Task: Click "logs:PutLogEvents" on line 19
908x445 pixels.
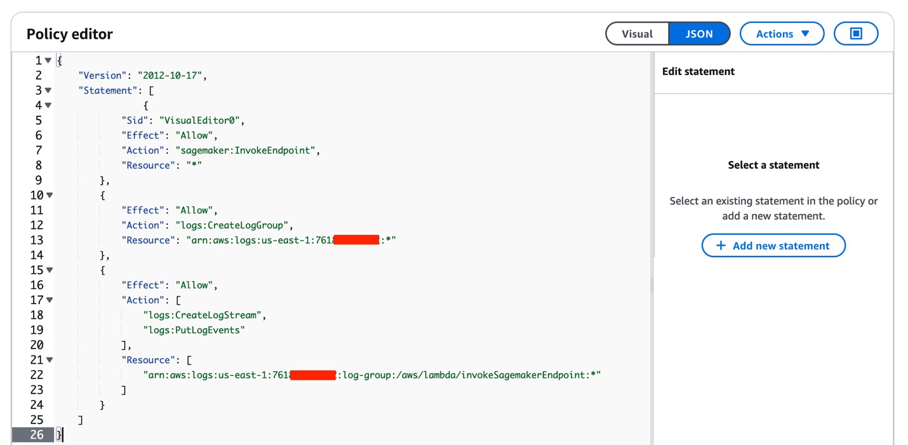Action: coord(194,330)
